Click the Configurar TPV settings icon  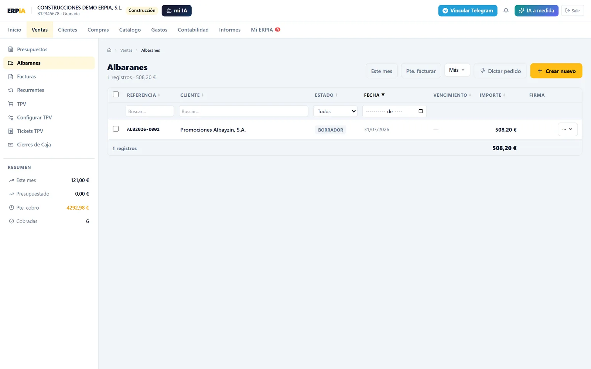(x=11, y=117)
